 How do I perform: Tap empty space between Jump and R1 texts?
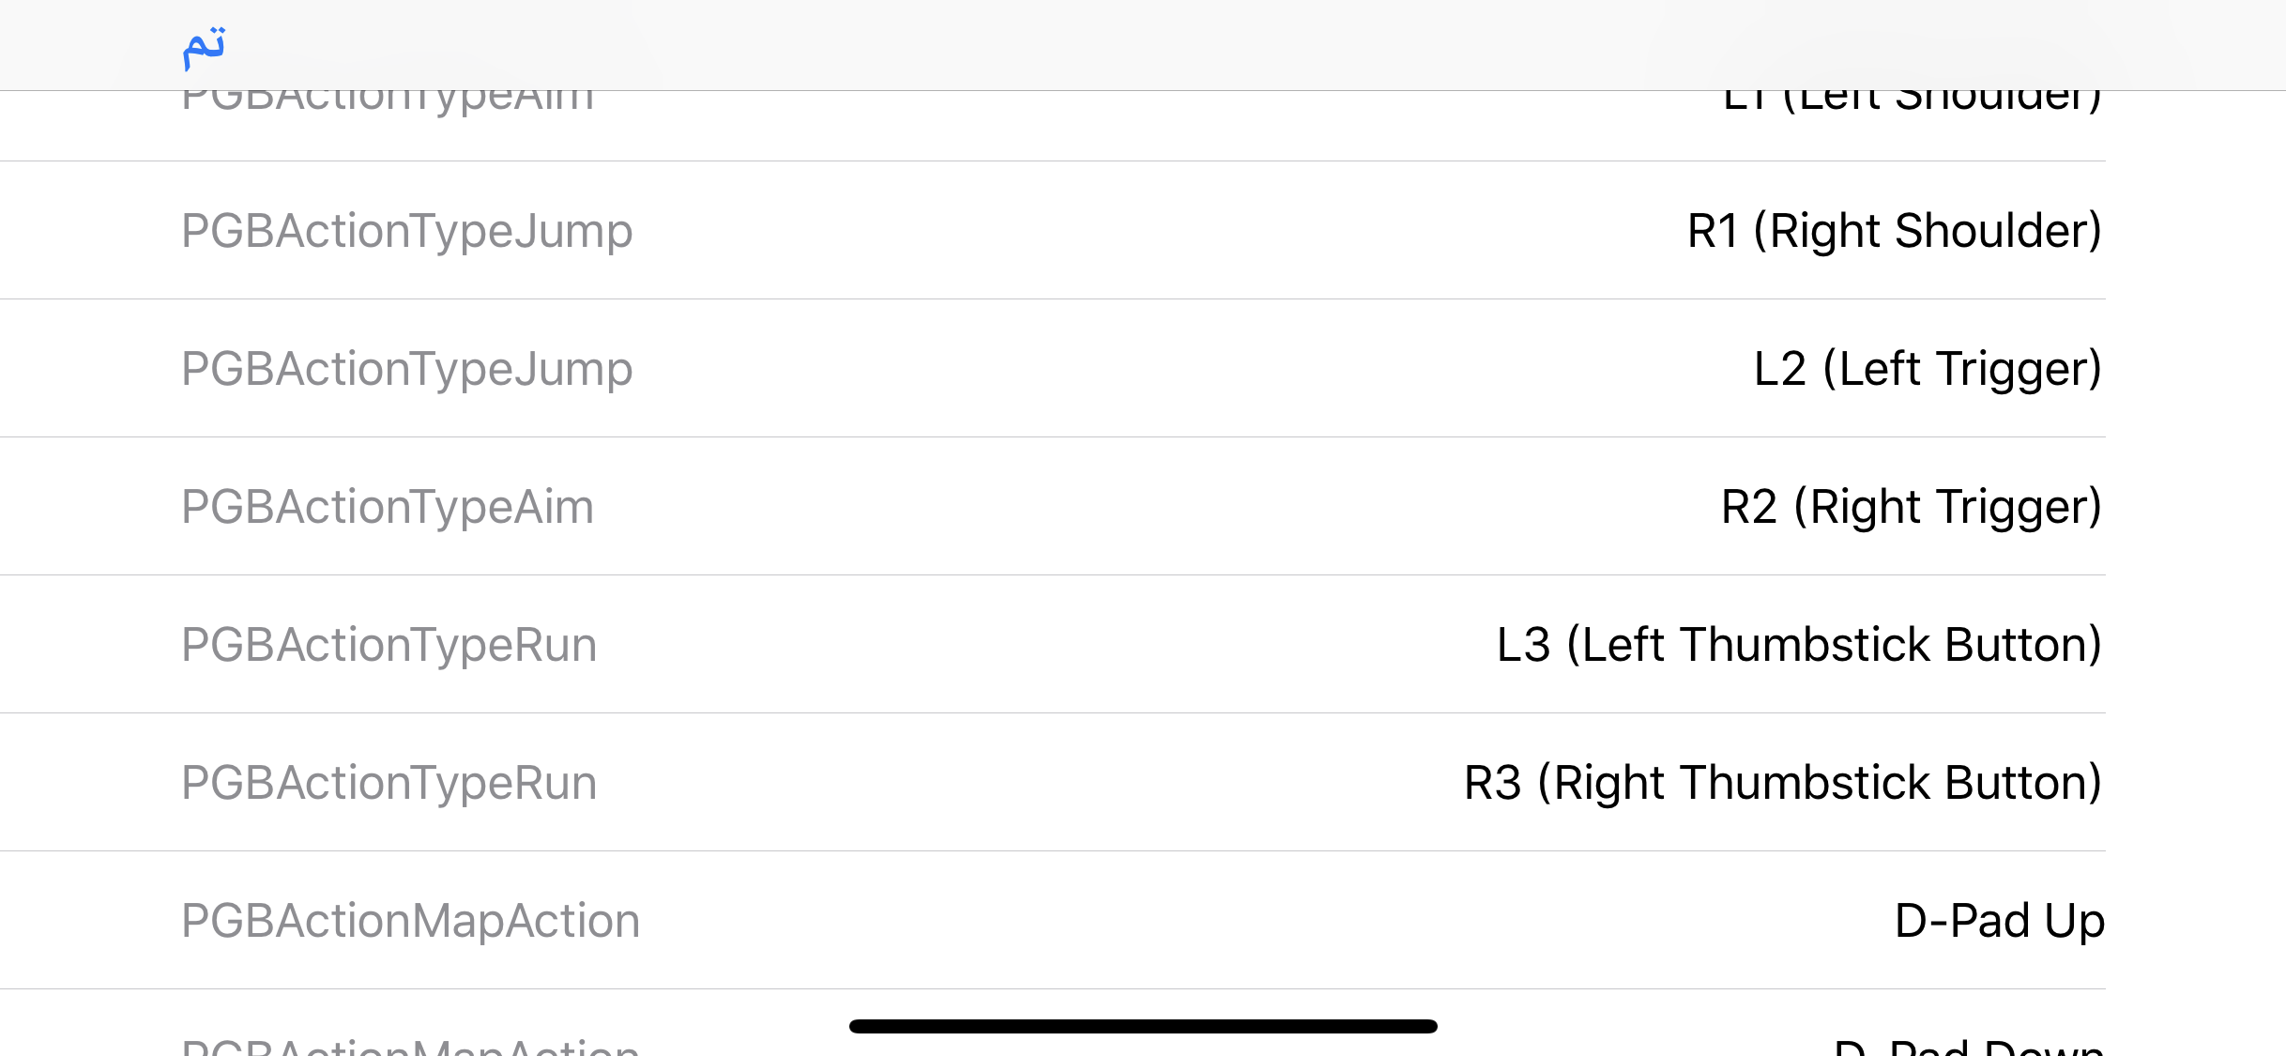tap(1160, 231)
